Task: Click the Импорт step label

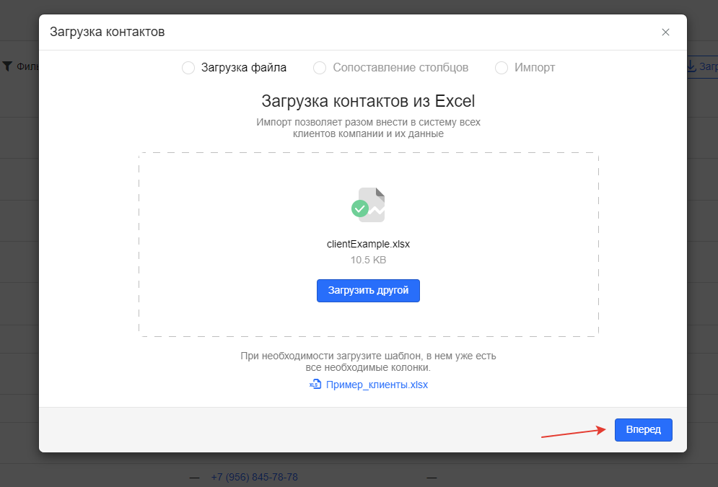Action: point(535,68)
